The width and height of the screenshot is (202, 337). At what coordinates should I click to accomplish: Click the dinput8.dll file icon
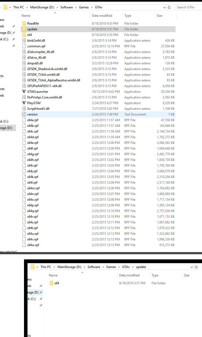click(24, 63)
